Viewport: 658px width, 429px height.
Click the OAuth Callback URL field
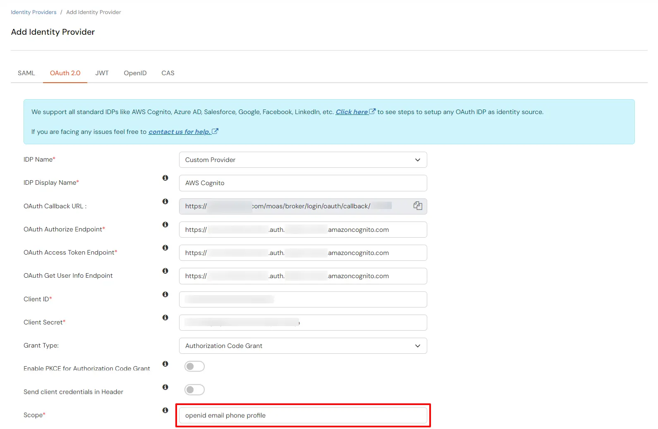pos(303,206)
